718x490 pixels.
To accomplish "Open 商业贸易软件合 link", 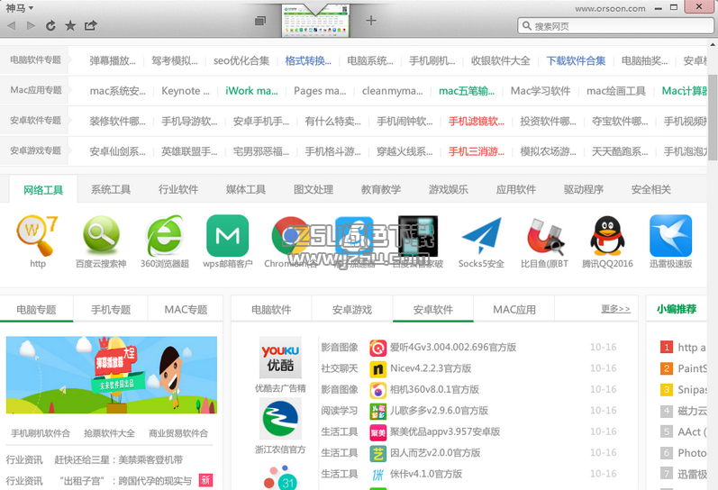I will 178,432.
